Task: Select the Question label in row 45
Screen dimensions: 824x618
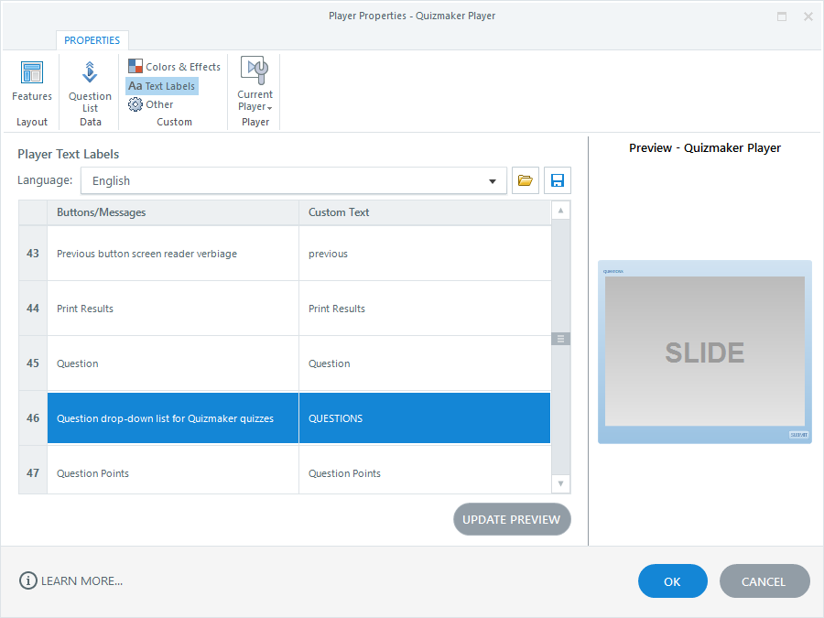Action: [173, 363]
